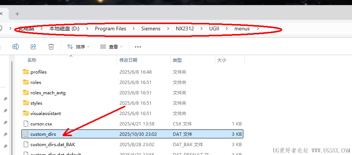Click the roles_mach_avtg folder icon
The height and width of the screenshot is (155, 352).
tap(26, 92)
